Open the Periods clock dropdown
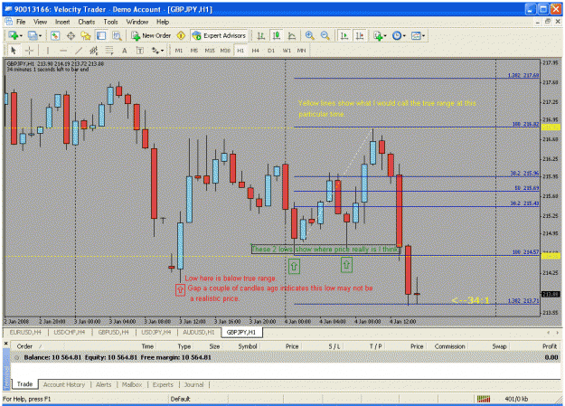This screenshot has height=406, width=565. (x=399, y=35)
